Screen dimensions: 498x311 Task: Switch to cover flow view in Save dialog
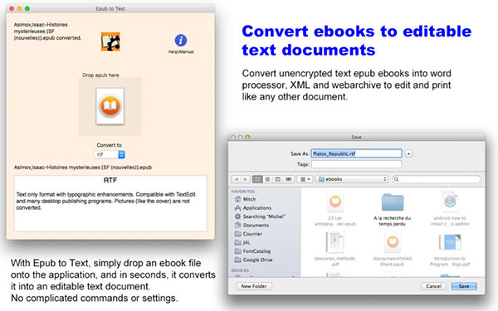click(288, 179)
